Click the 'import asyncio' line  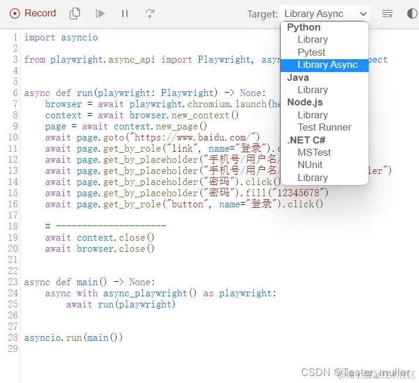(61, 37)
